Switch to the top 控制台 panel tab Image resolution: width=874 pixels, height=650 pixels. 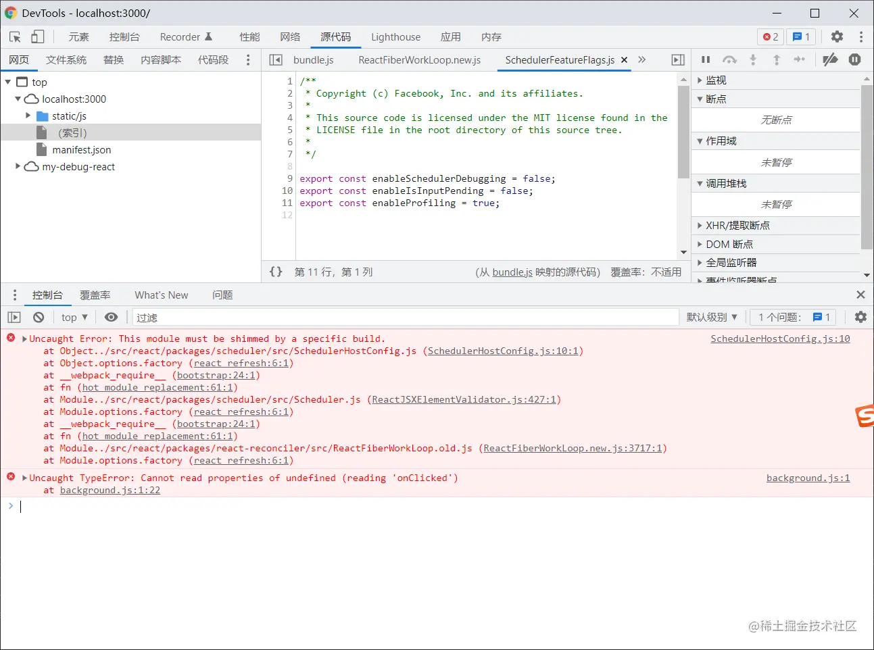124,37
